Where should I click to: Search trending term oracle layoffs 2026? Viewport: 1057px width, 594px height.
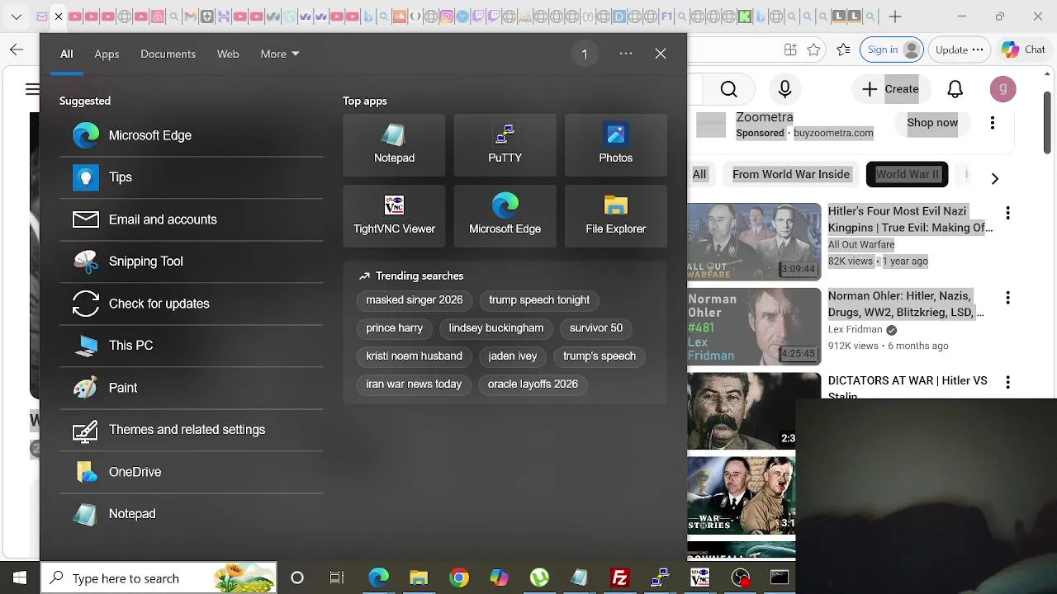533,384
